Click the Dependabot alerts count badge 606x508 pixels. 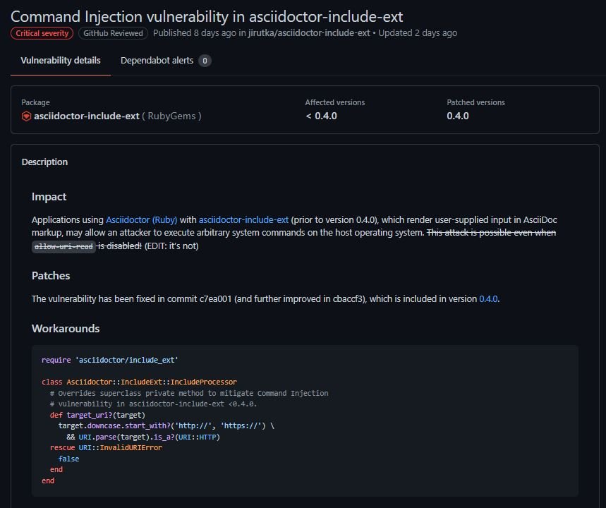click(205, 61)
